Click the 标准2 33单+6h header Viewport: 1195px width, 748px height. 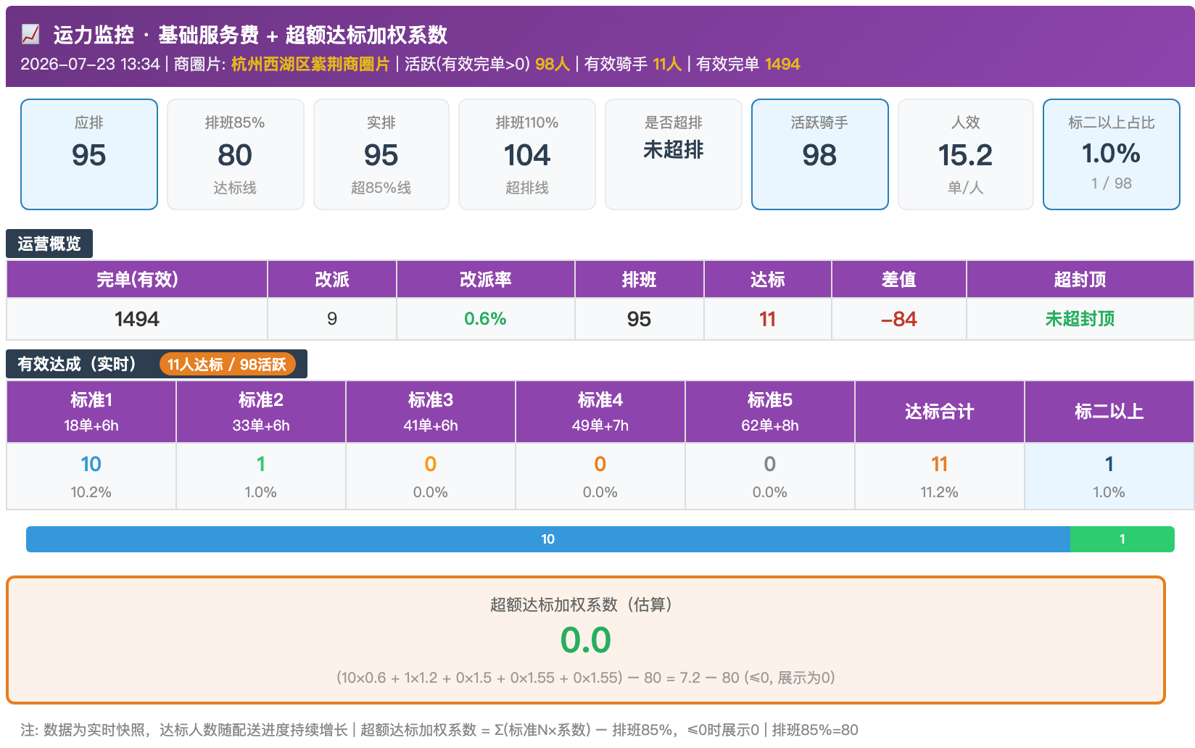[261, 412]
